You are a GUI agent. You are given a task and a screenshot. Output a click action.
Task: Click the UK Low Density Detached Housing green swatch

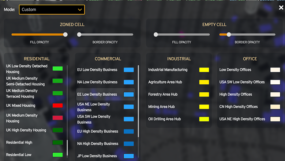coord(57,69)
